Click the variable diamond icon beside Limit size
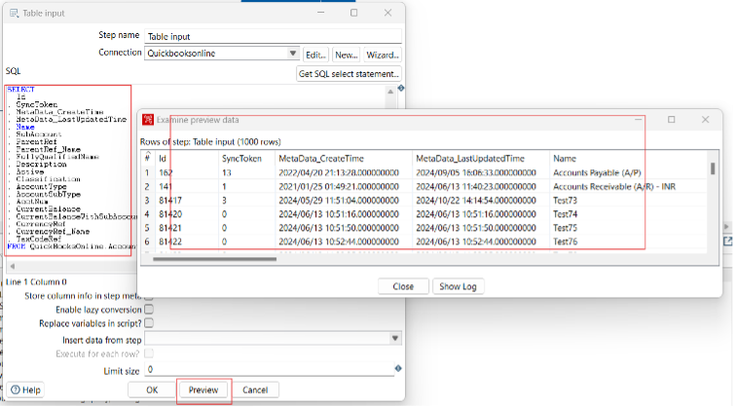This screenshot has height=407, width=735. tap(398, 369)
